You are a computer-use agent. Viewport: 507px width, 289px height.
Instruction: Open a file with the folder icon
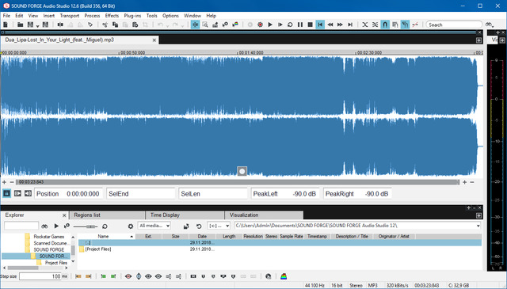point(20,25)
